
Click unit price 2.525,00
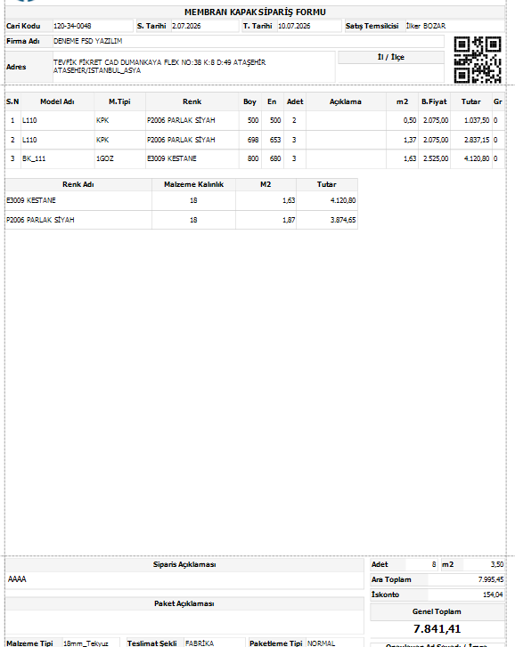coord(436,159)
